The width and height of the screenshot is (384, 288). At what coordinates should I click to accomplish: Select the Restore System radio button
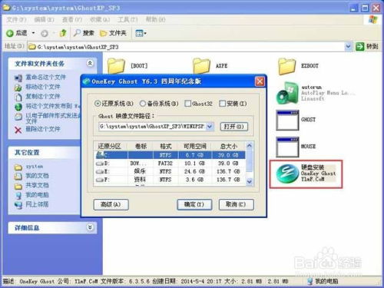coord(98,104)
